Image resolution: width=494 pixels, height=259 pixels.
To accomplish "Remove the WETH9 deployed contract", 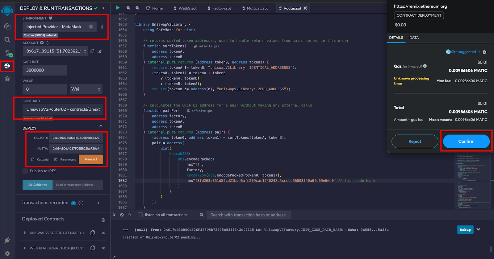I will [103, 248].
